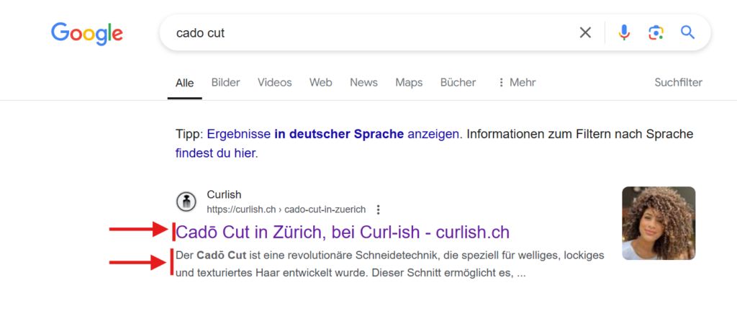Expand the Mehr dropdown menu
Viewport: 737px width, 311px height.
516,83
